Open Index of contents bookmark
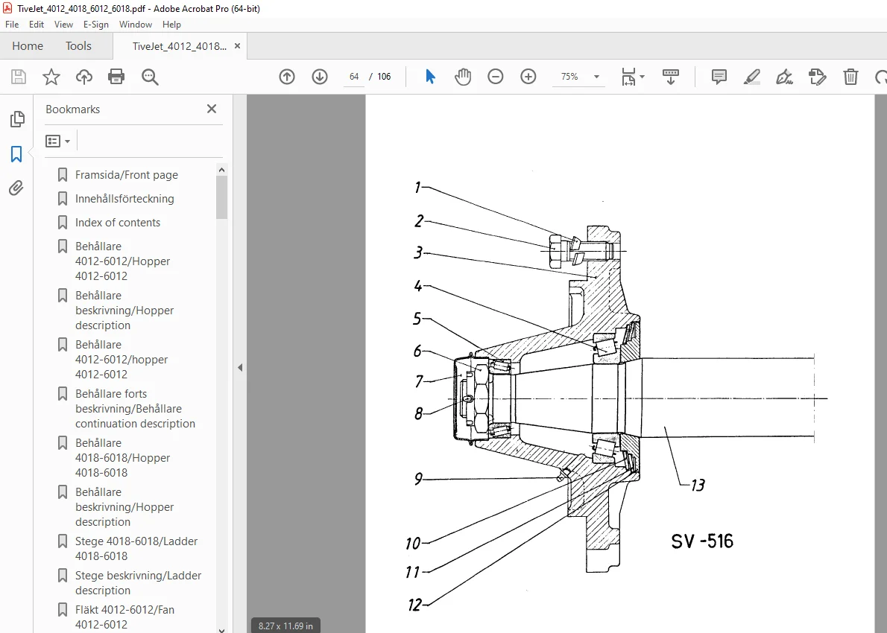 pos(118,223)
